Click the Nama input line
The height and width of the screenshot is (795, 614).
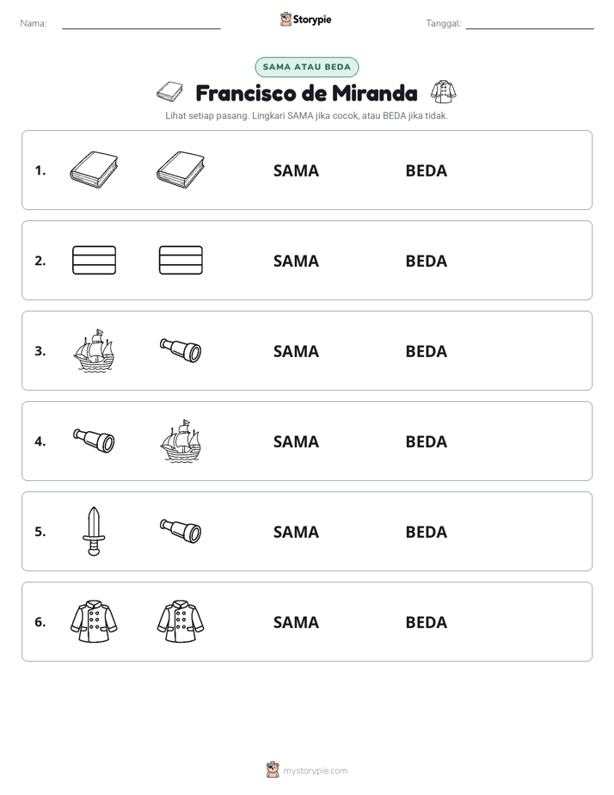(141, 24)
